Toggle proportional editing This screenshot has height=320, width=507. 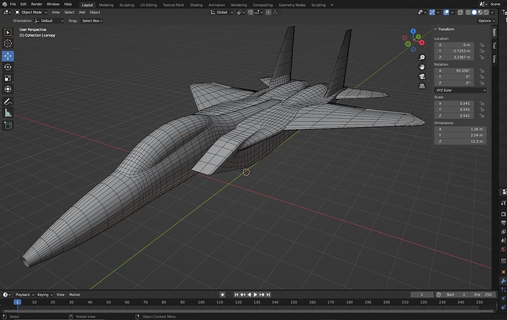pyautogui.click(x=268, y=12)
